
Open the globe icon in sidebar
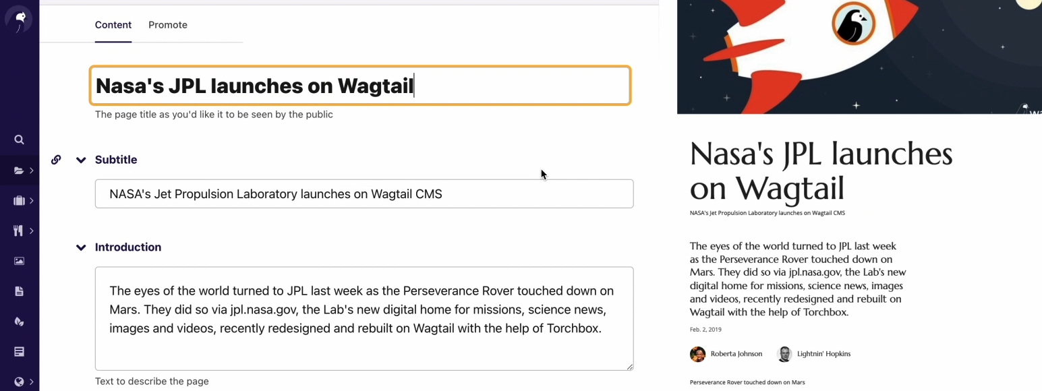point(19,382)
